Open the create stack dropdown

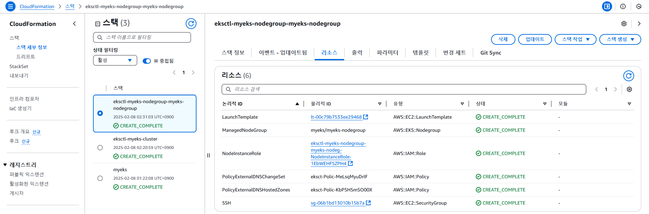(x=620, y=39)
